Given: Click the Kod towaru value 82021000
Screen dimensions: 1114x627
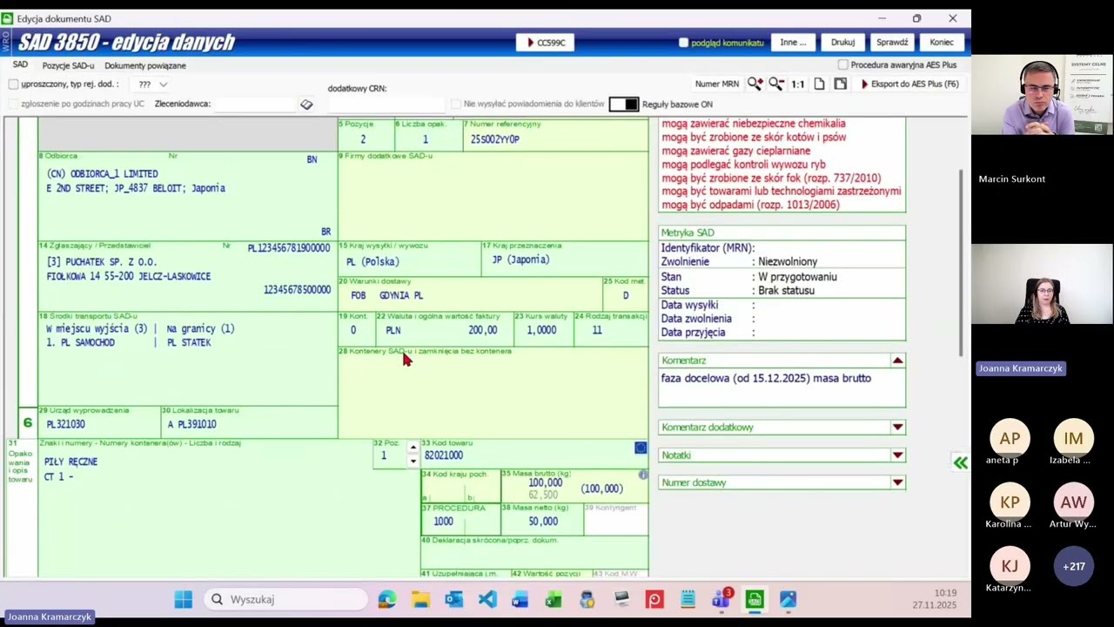Looking at the screenshot, I should coord(444,455).
